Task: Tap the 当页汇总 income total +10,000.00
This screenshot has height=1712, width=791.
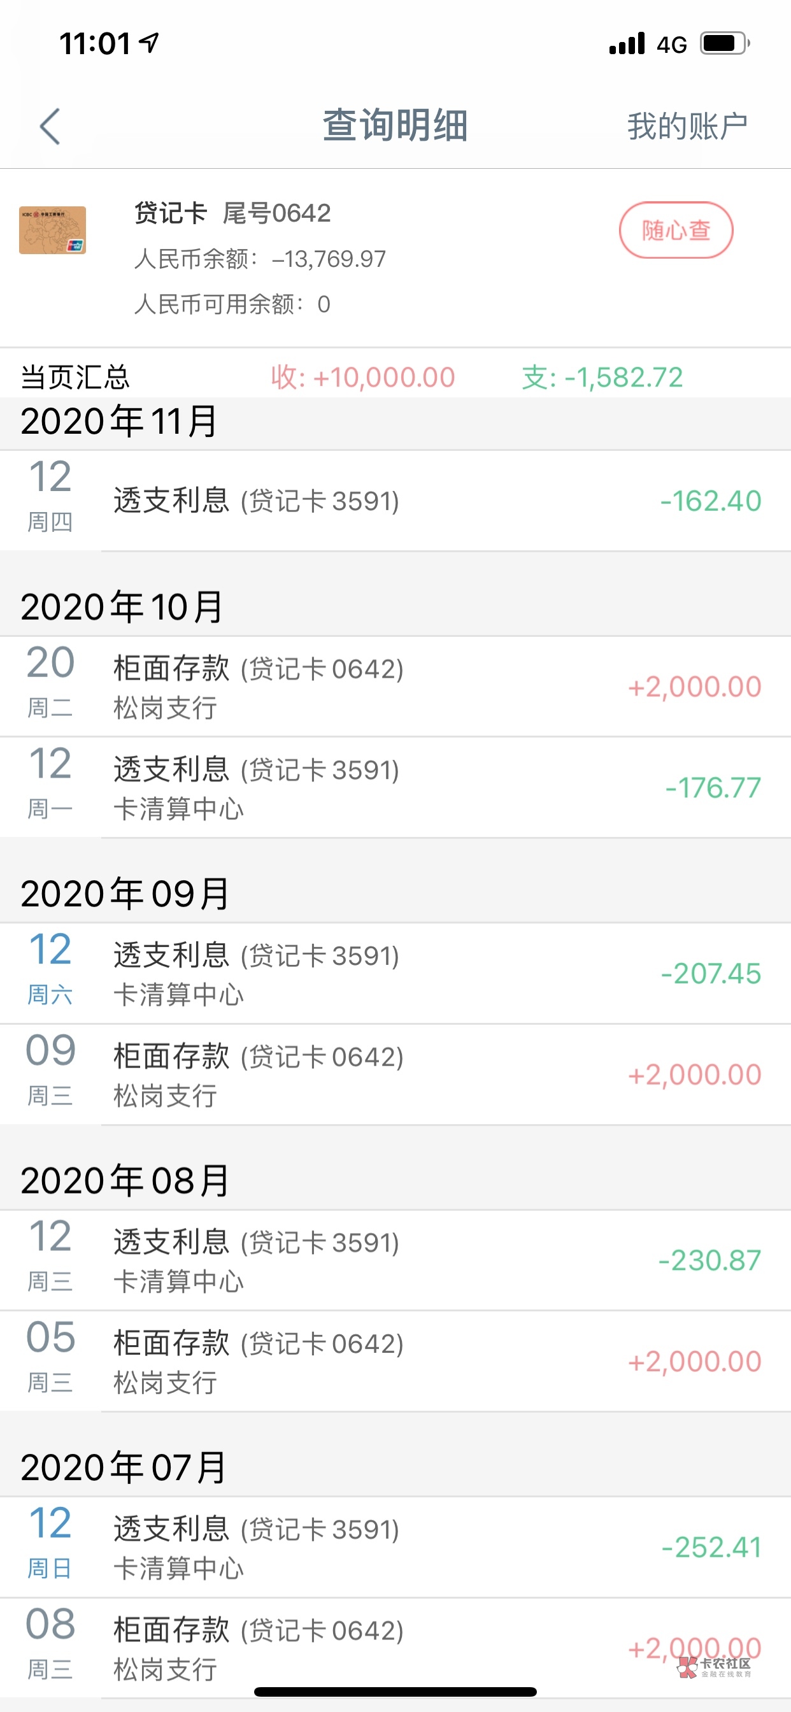Action: 363,378
